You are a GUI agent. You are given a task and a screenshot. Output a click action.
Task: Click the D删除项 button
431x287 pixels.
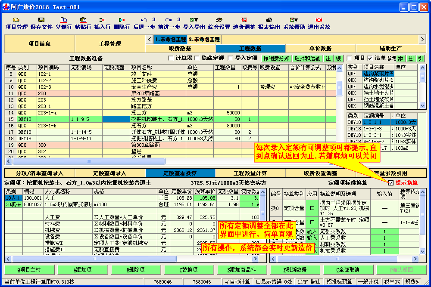coord(135,270)
